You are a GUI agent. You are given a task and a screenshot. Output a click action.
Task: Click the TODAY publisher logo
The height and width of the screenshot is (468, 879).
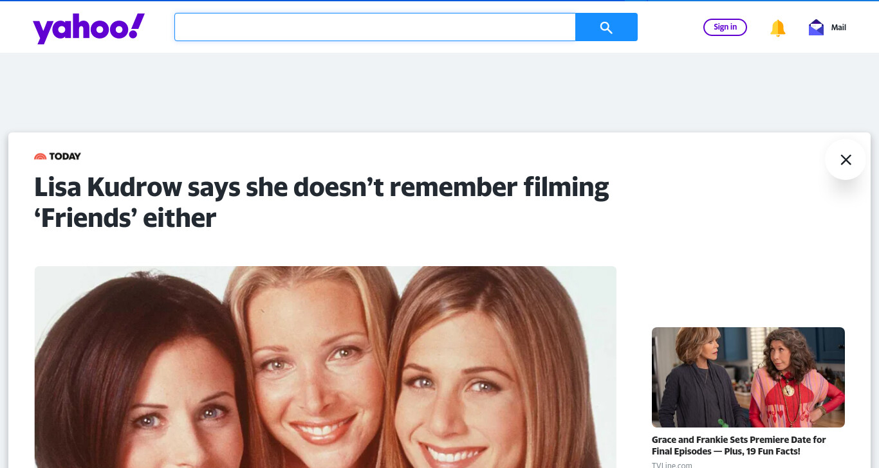click(57, 156)
